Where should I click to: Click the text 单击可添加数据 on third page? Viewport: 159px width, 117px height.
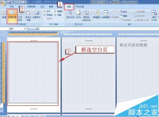(x=133, y=45)
